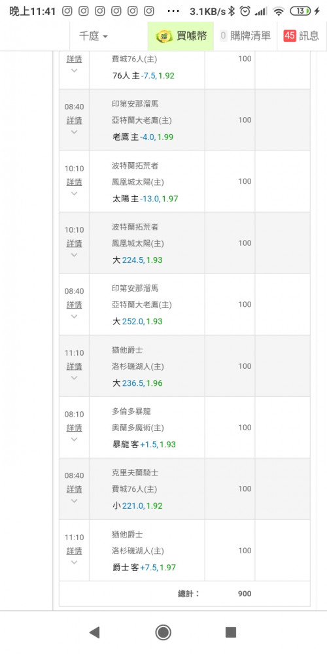Tap the first Instagram status bar icon

tap(67, 11)
